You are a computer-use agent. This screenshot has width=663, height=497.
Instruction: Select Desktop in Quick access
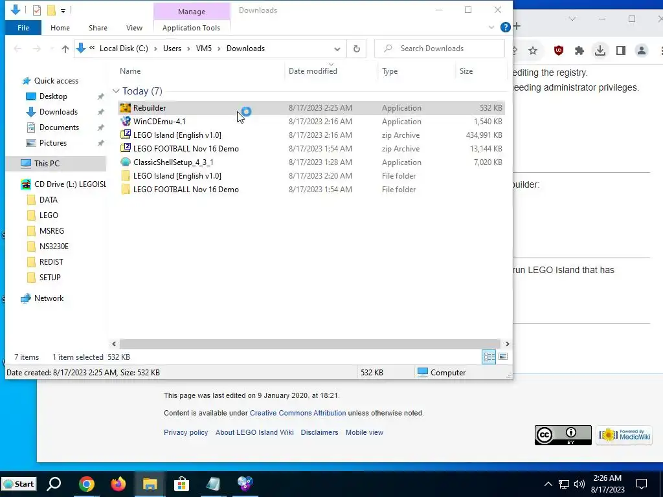(x=53, y=96)
